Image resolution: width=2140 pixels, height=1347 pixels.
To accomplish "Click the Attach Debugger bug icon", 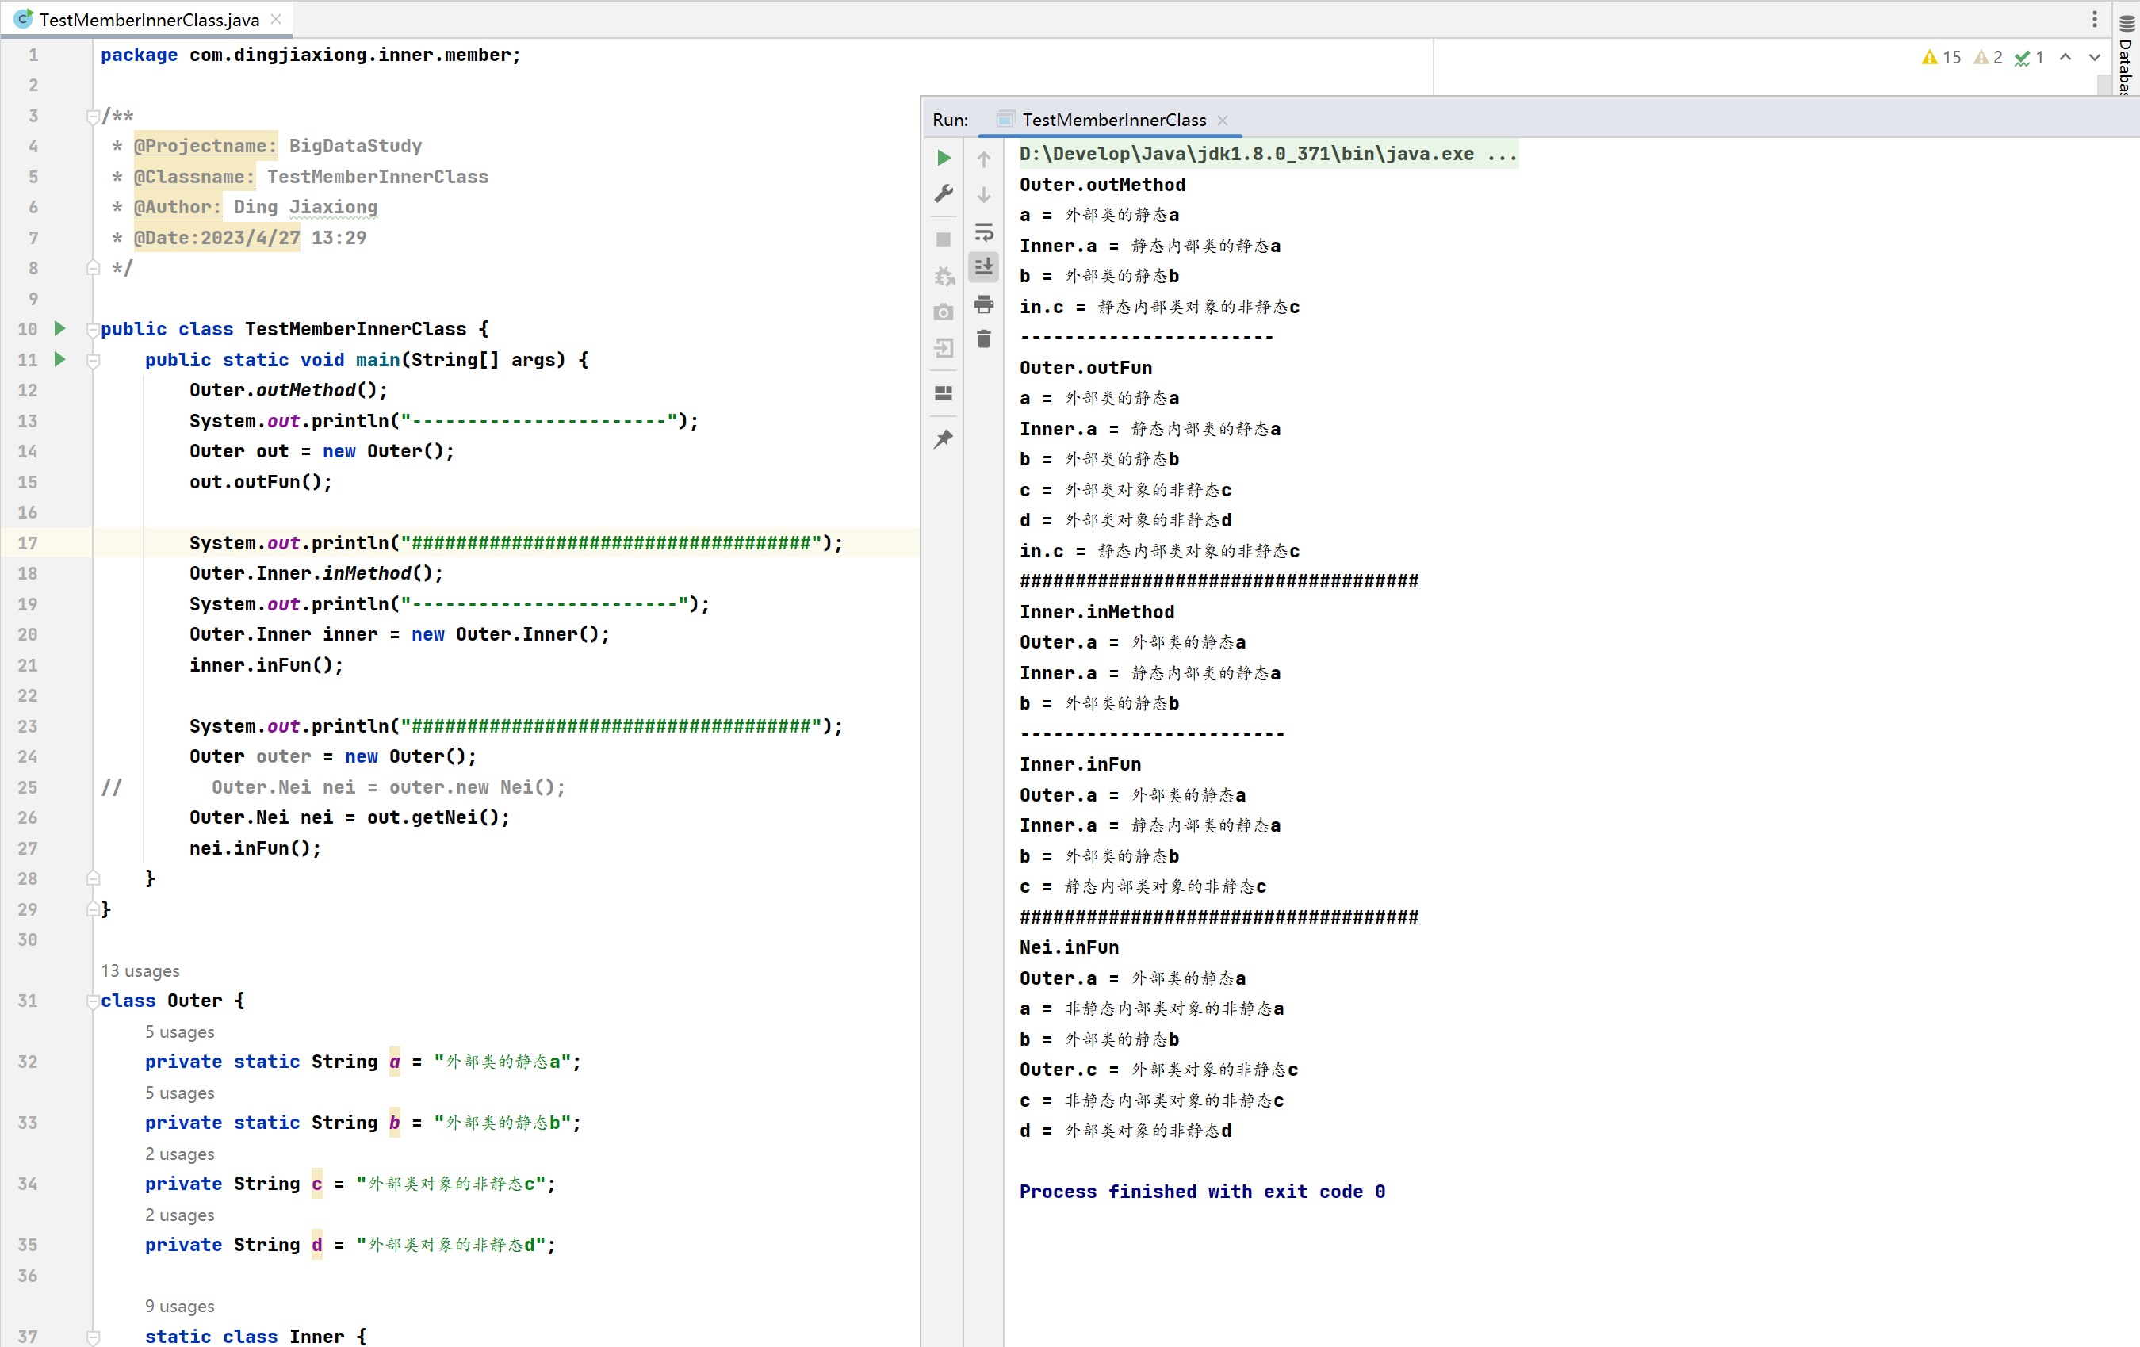I will point(944,277).
